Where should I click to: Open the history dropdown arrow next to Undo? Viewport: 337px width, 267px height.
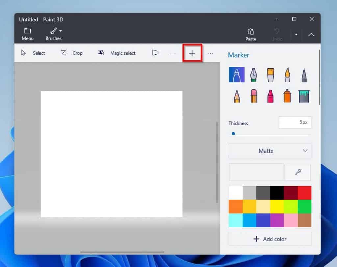click(x=296, y=34)
